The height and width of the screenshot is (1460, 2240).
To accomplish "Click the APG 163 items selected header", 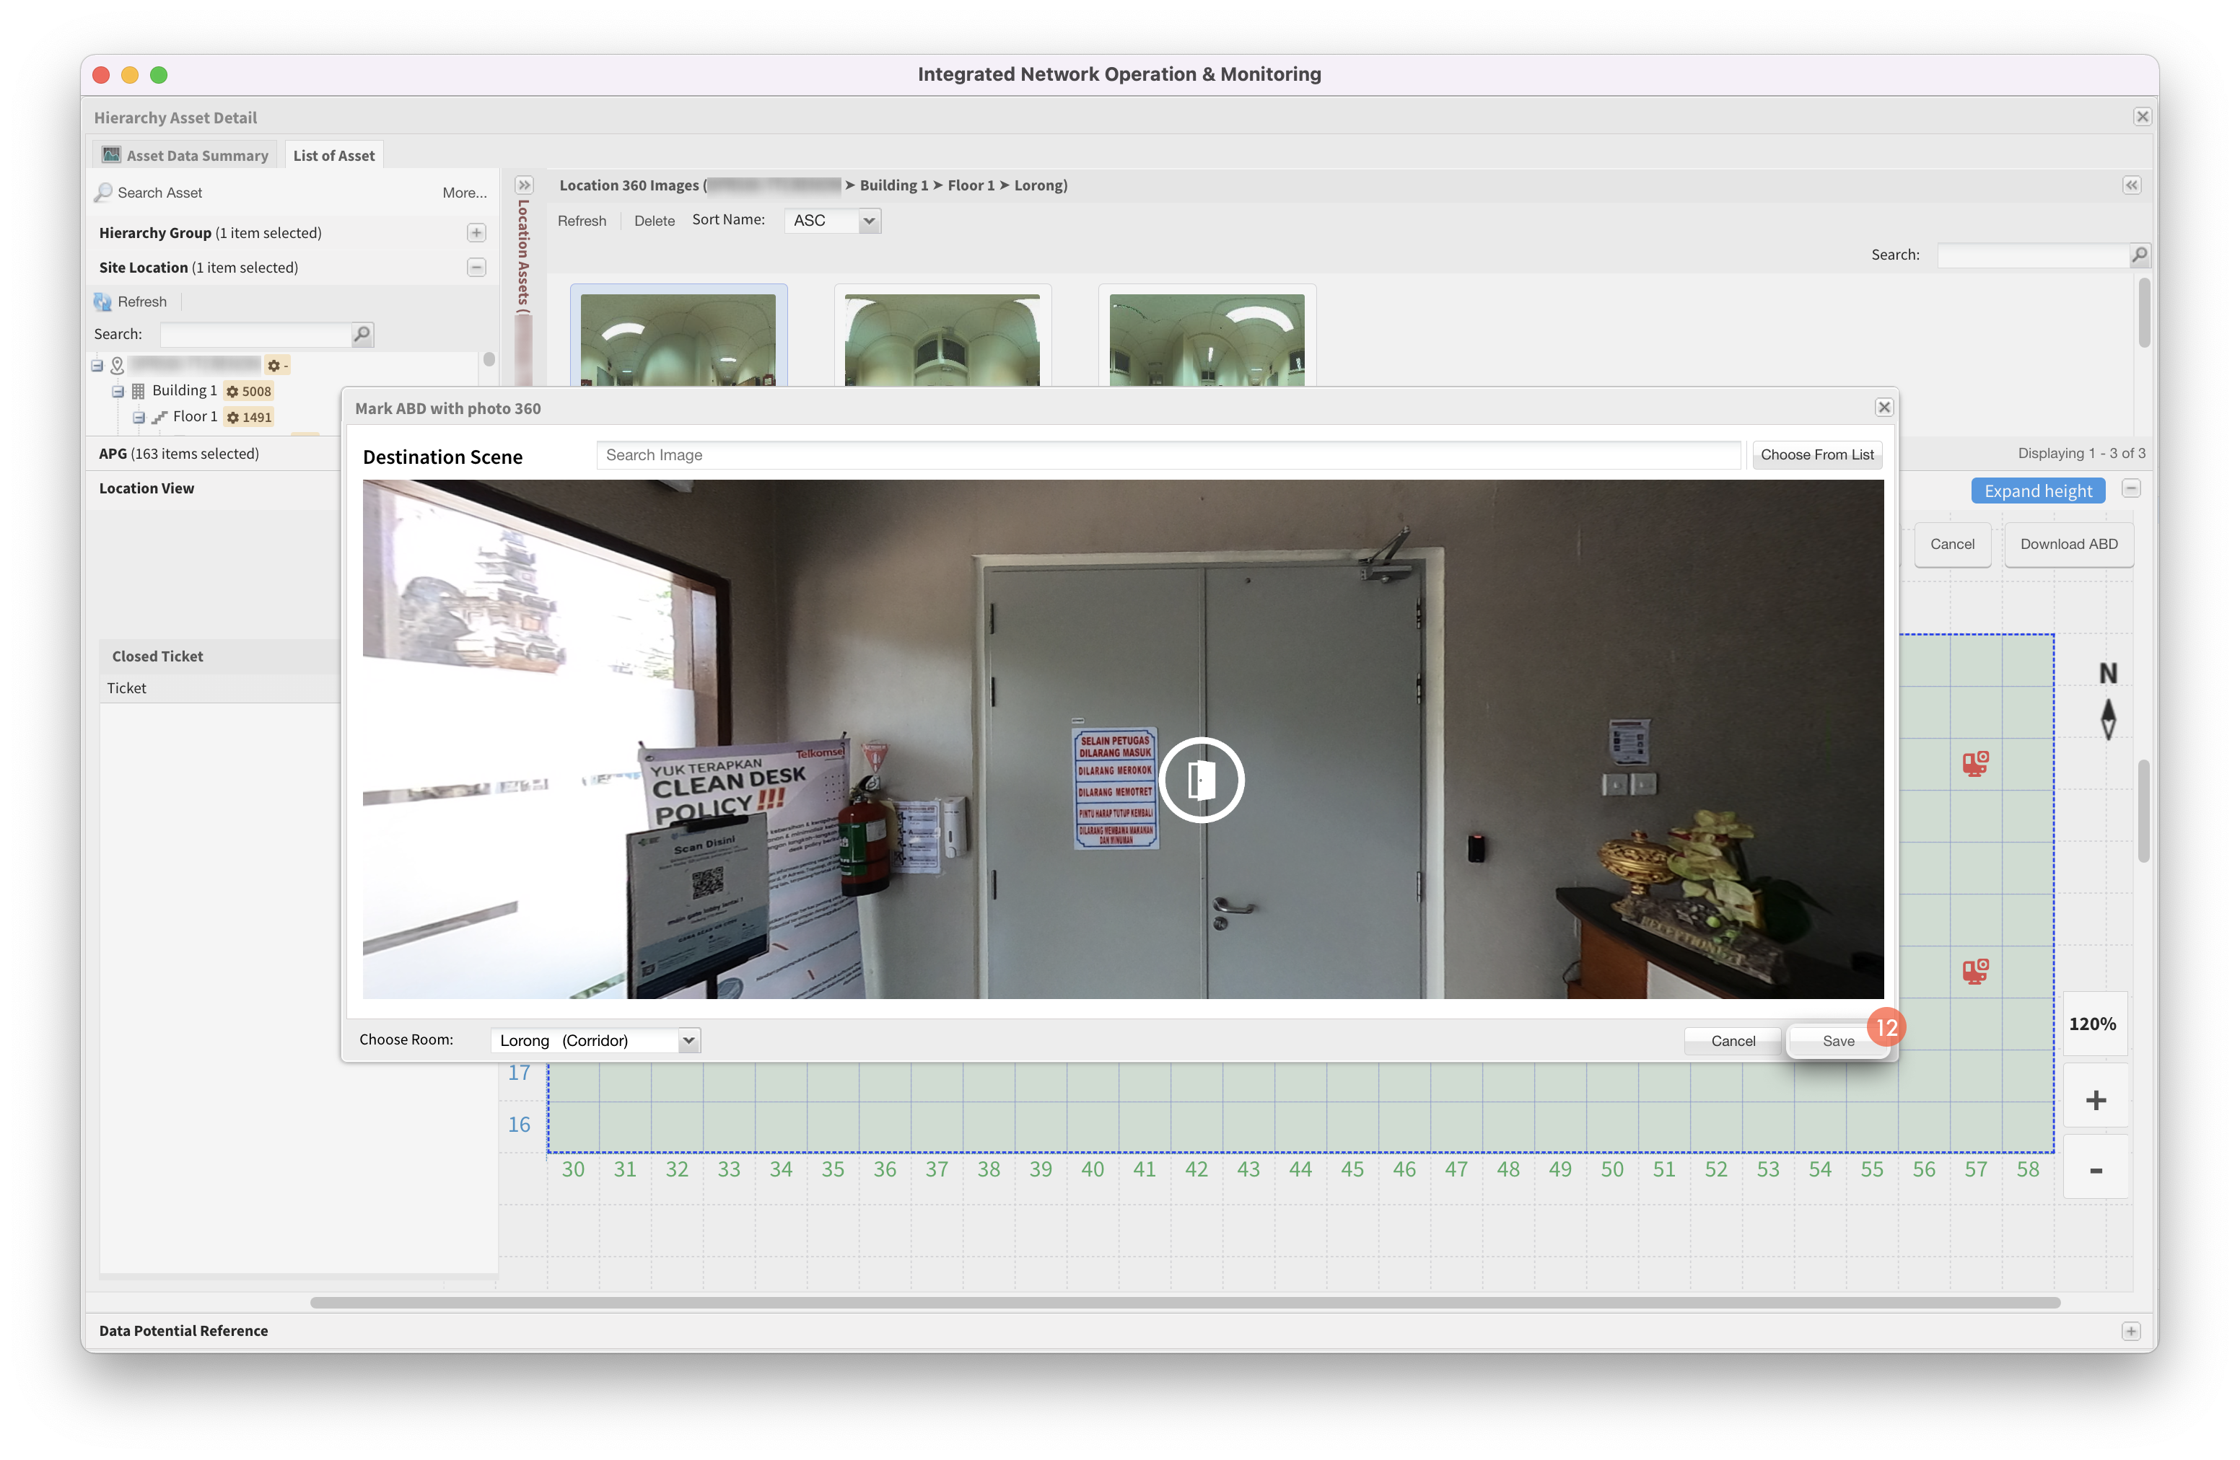I will click(x=213, y=454).
